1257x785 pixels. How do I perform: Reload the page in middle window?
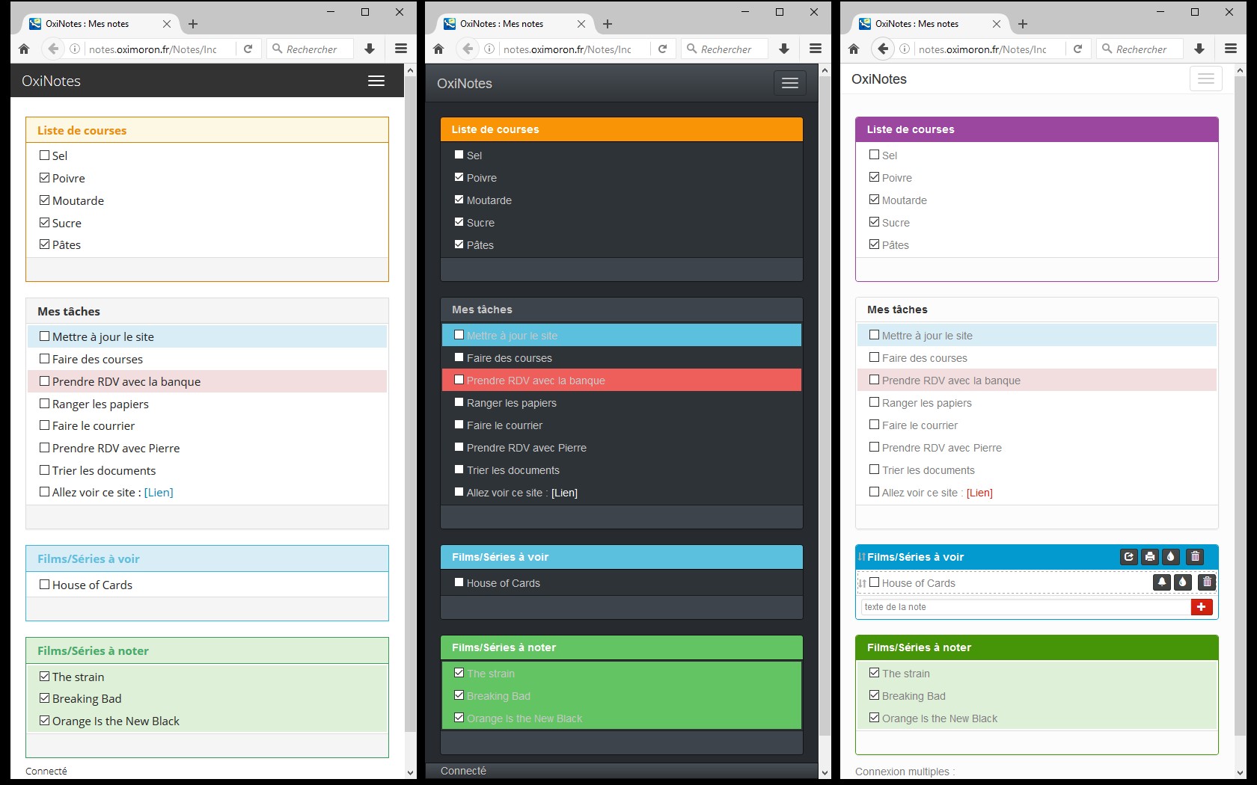[663, 49]
